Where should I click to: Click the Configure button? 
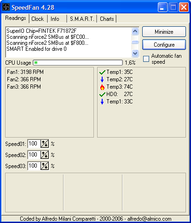coord(164,45)
